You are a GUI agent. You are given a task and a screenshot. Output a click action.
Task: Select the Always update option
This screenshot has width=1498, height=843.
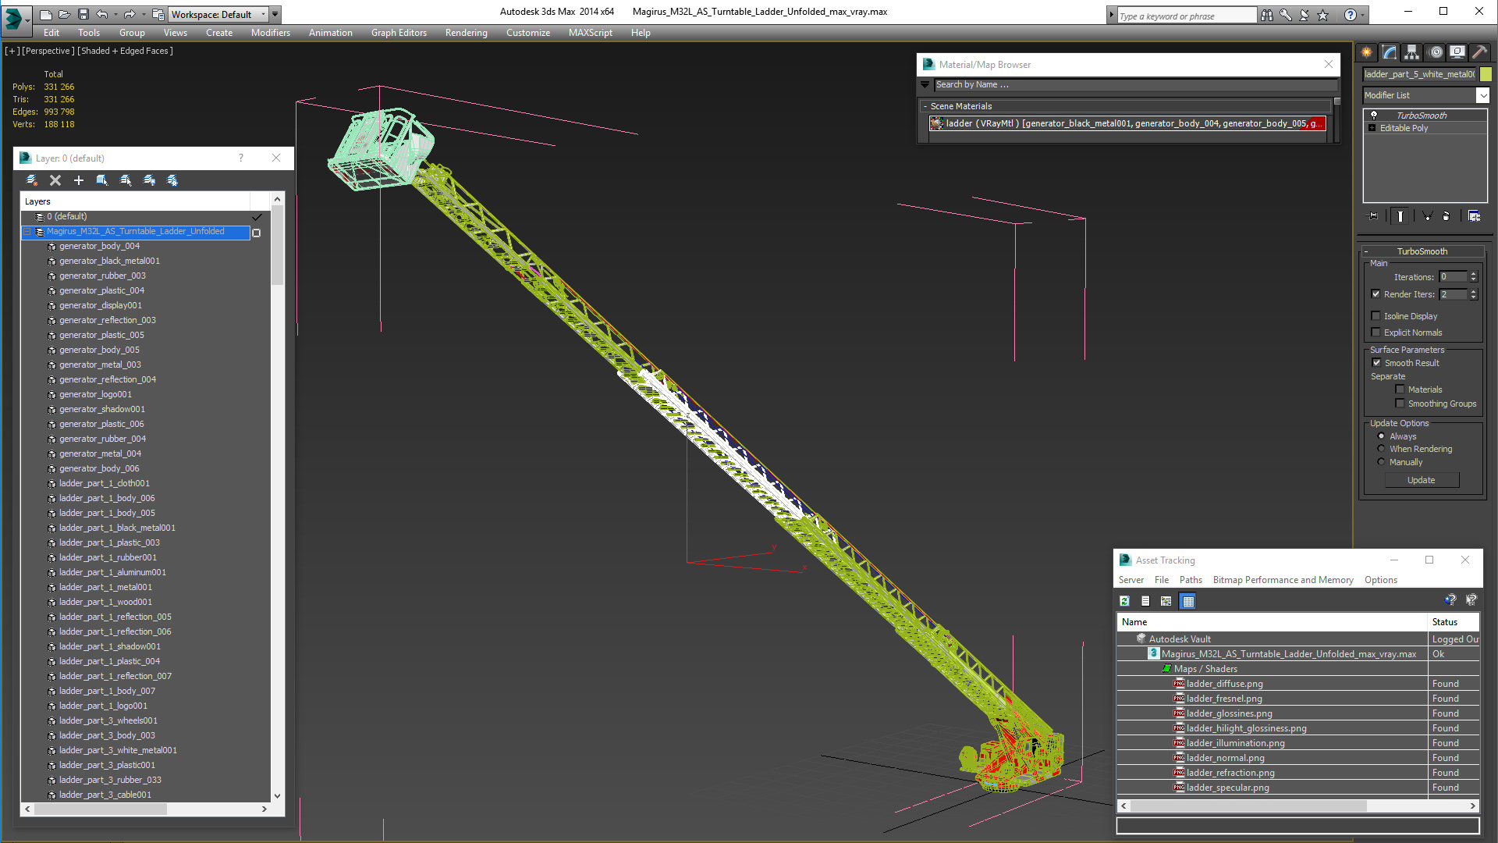click(x=1382, y=436)
